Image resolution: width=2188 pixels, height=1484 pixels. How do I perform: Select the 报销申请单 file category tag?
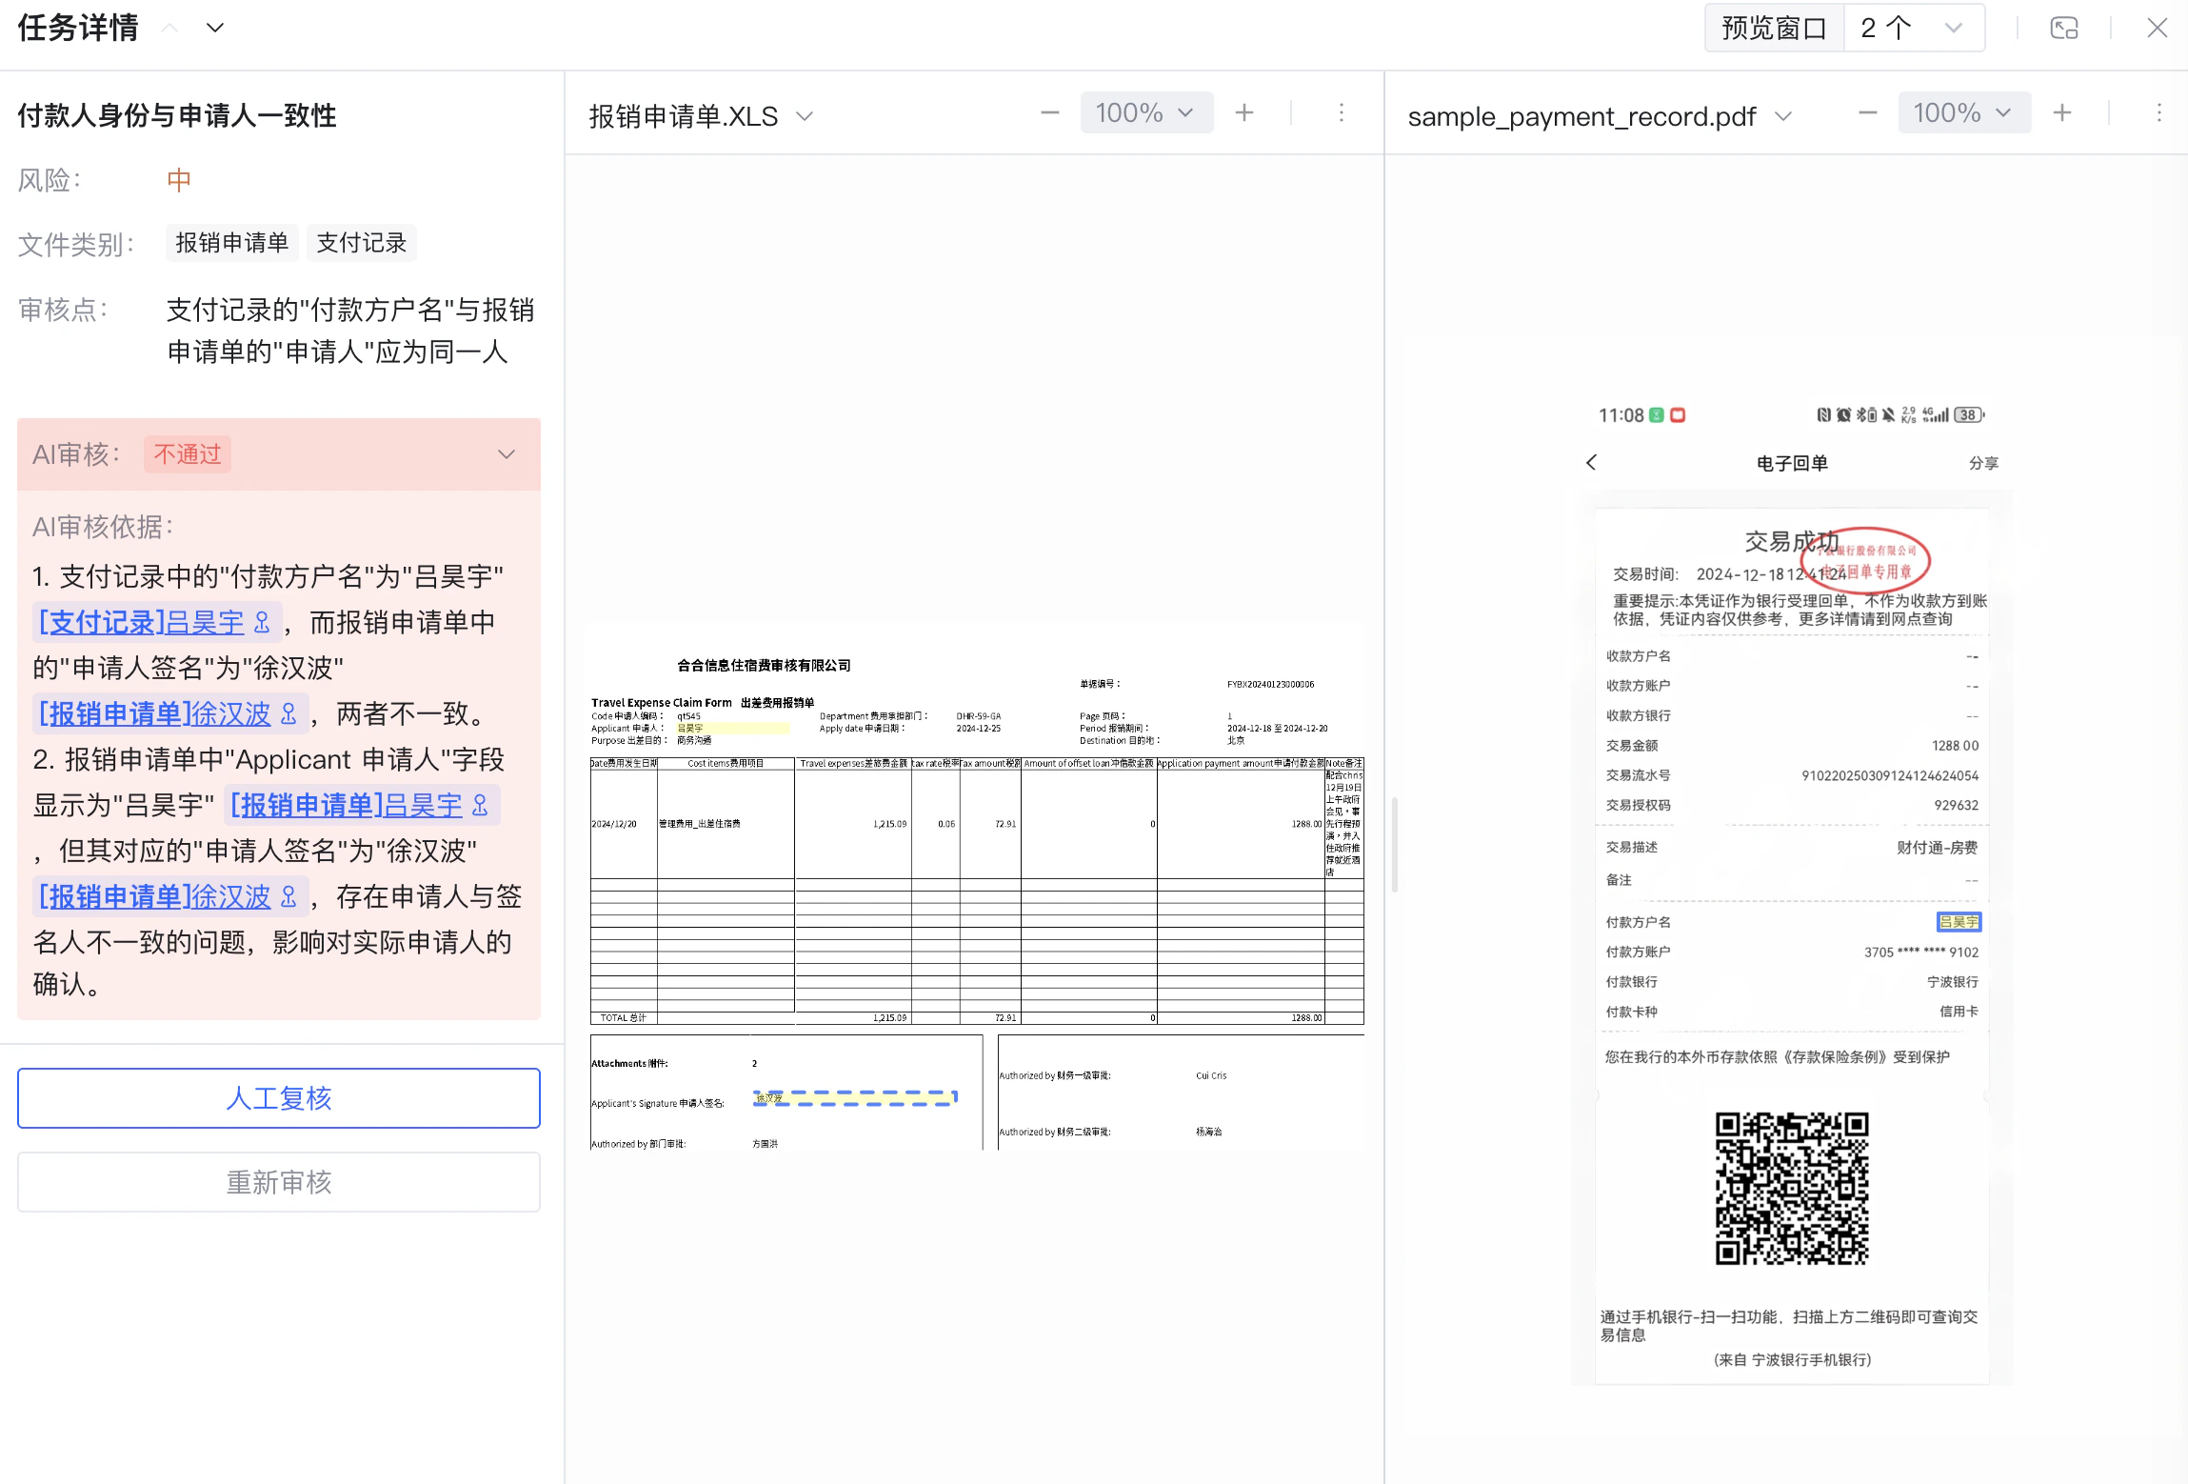[231, 243]
